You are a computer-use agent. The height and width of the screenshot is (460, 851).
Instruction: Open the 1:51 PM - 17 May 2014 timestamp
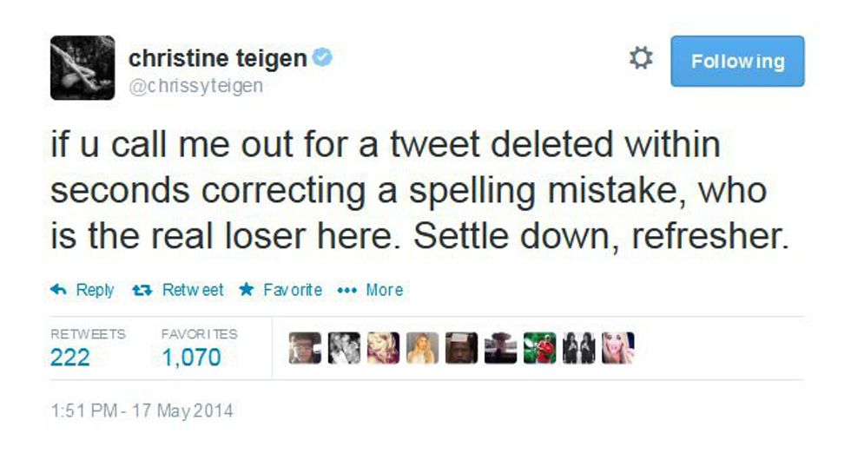coord(142,410)
